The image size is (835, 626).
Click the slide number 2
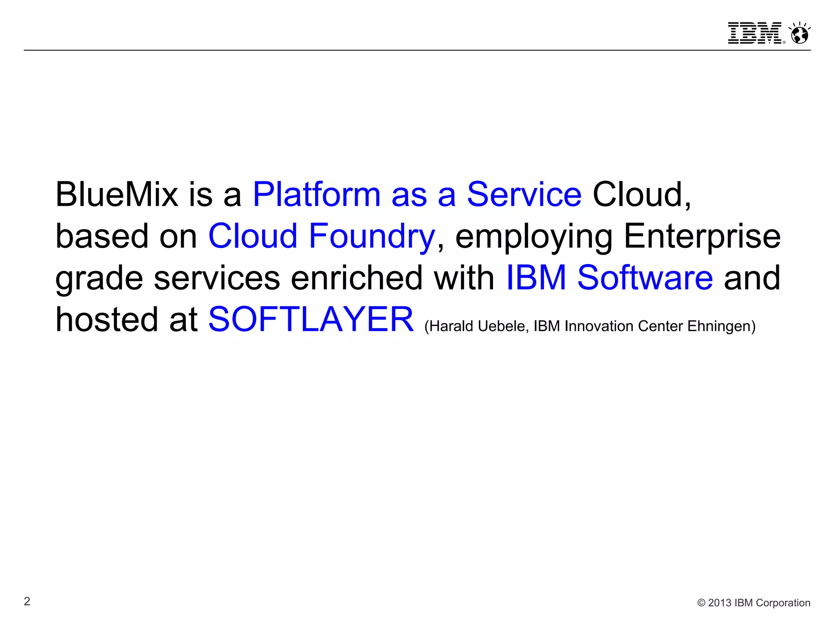pyautogui.click(x=27, y=602)
